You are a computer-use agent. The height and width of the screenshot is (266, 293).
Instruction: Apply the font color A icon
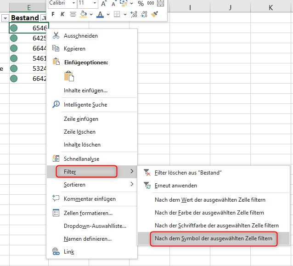[100, 14]
